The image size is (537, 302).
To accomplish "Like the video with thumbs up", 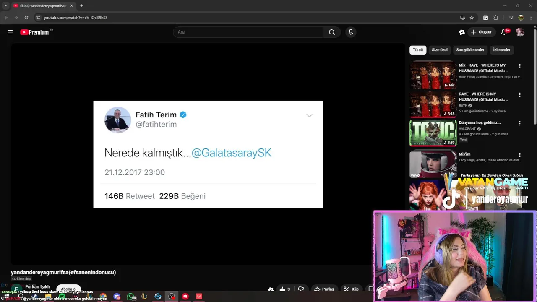I will 285,289.
